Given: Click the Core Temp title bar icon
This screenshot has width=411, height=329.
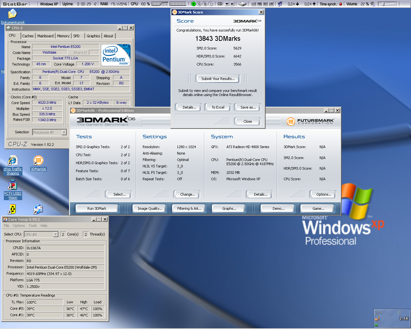Looking at the screenshot, I should 5,219.
